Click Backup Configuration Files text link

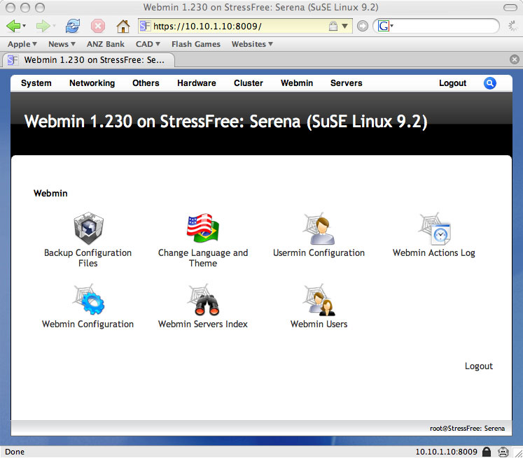click(x=88, y=258)
